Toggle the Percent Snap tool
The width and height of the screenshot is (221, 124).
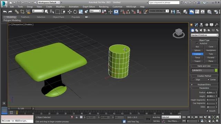[134, 12]
